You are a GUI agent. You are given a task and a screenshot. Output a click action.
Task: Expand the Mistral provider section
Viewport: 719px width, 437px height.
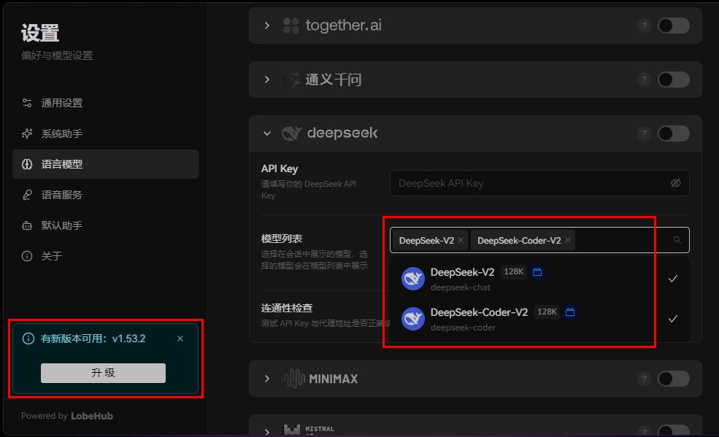[x=267, y=431]
